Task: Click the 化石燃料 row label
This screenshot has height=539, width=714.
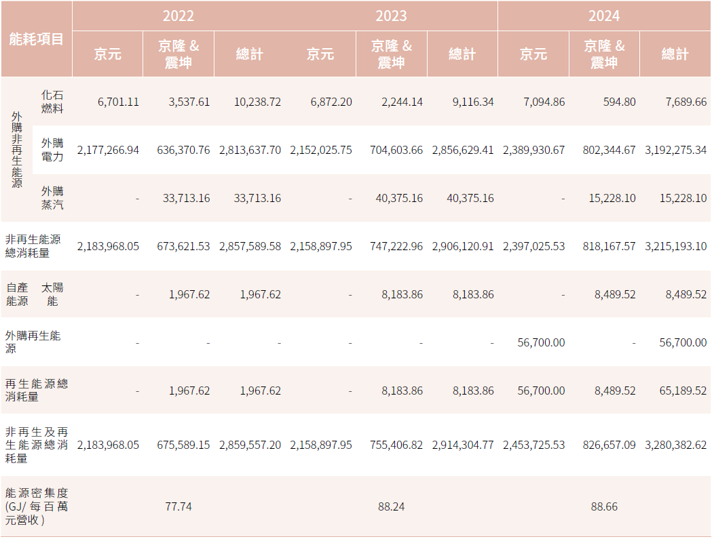Action: pos(52,102)
